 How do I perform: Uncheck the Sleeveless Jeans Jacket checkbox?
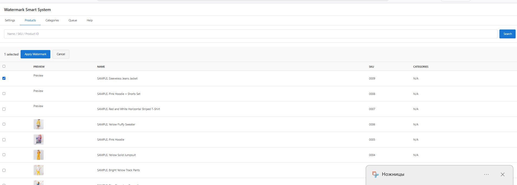tap(4, 78)
